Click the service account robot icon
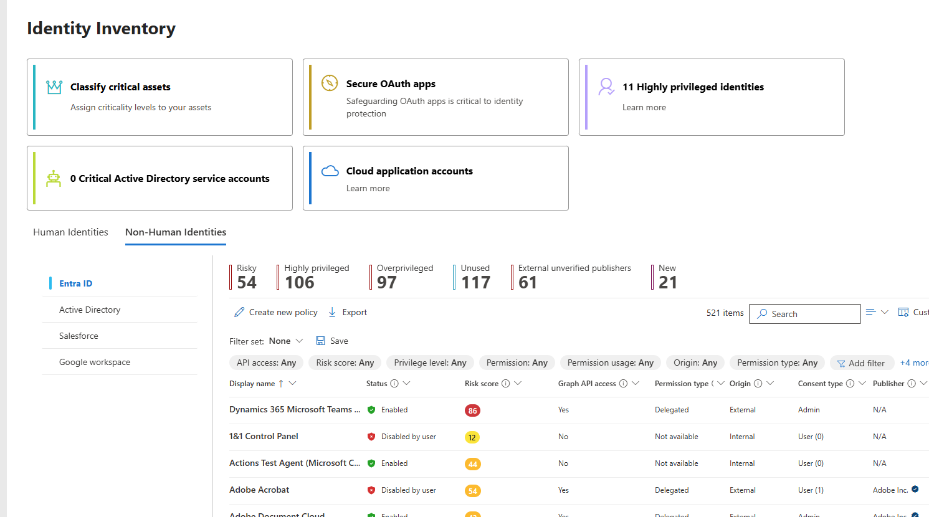The width and height of the screenshot is (929, 517). [x=54, y=178]
